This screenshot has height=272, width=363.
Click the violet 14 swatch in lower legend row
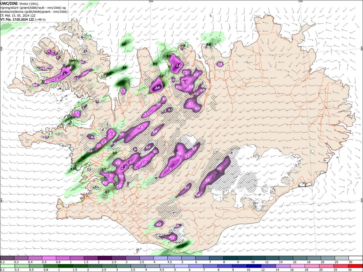283,266
